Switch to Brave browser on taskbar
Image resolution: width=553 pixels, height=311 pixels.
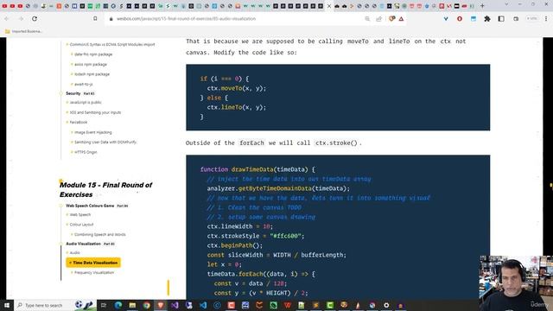(161, 305)
